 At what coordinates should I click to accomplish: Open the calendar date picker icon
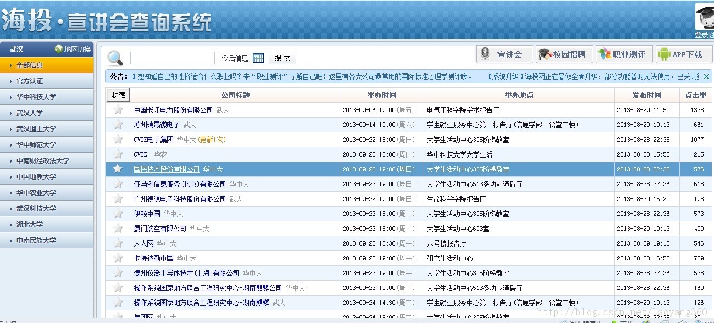click(x=258, y=58)
